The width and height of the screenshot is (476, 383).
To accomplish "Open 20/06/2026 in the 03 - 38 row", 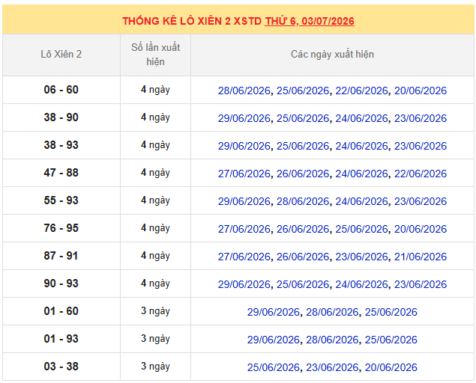I will [x=391, y=367].
